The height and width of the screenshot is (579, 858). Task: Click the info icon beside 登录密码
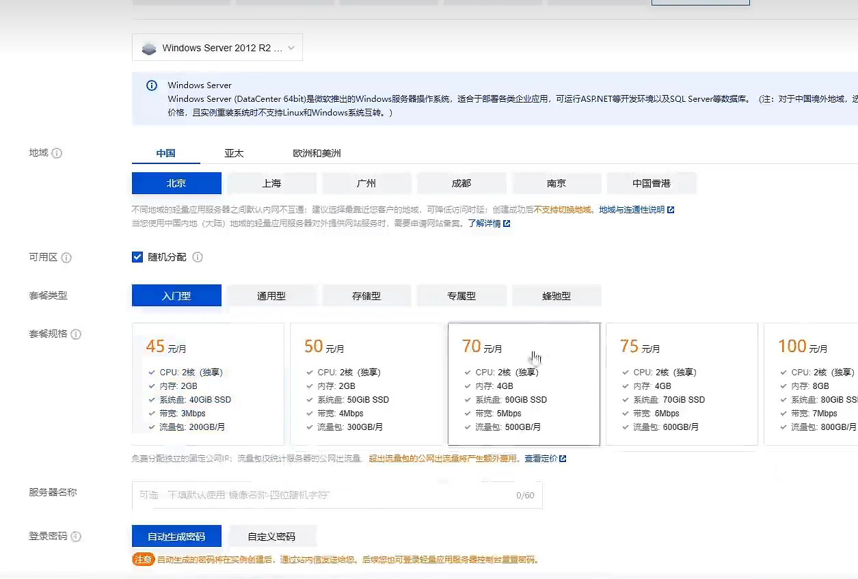76,537
